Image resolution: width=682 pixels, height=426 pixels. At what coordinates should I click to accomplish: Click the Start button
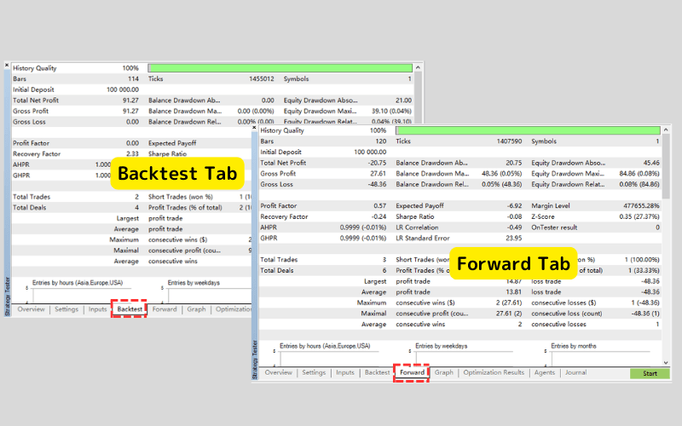click(649, 373)
